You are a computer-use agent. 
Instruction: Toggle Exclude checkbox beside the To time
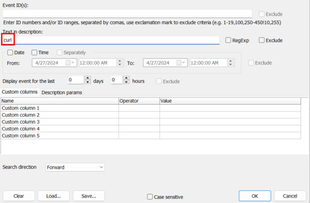[x=251, y=63]
